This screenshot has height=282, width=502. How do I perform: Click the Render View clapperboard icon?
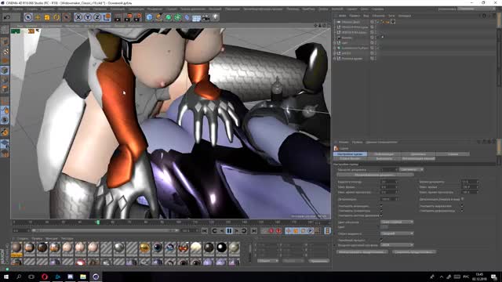pyautogui.click(x=118, y=17)
